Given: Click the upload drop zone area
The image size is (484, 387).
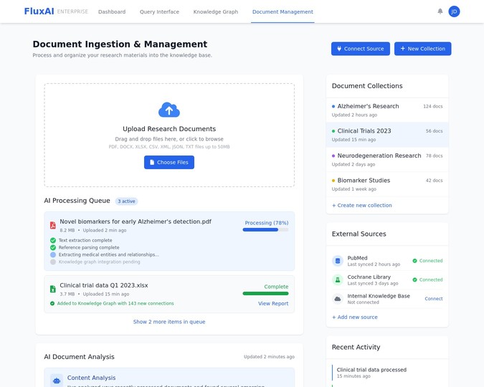Looking at the screenshot, I should pyautogui.click(x=169, y=135).
